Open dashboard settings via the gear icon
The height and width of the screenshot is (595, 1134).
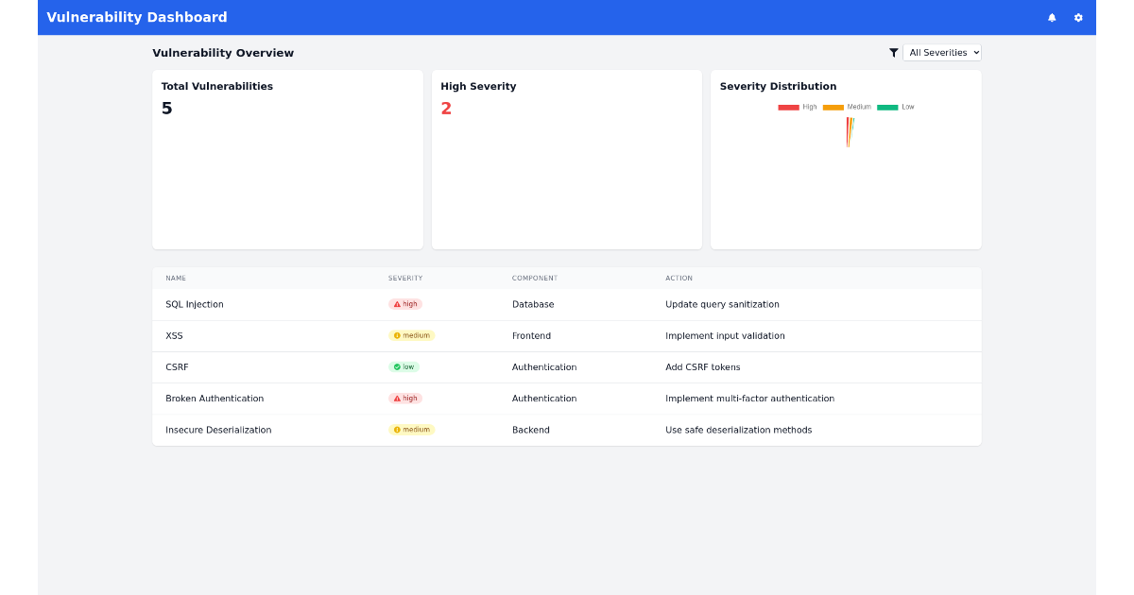click(x=1078, y=17)
